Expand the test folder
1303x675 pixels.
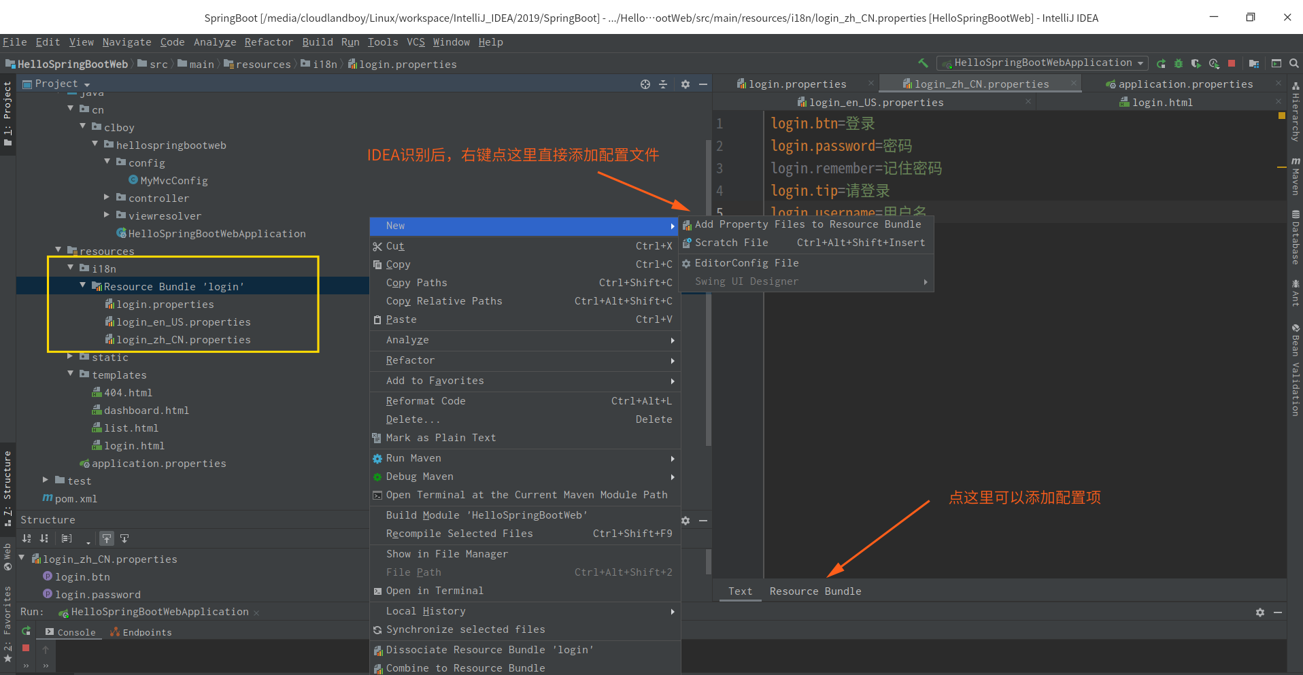point(45,481)
